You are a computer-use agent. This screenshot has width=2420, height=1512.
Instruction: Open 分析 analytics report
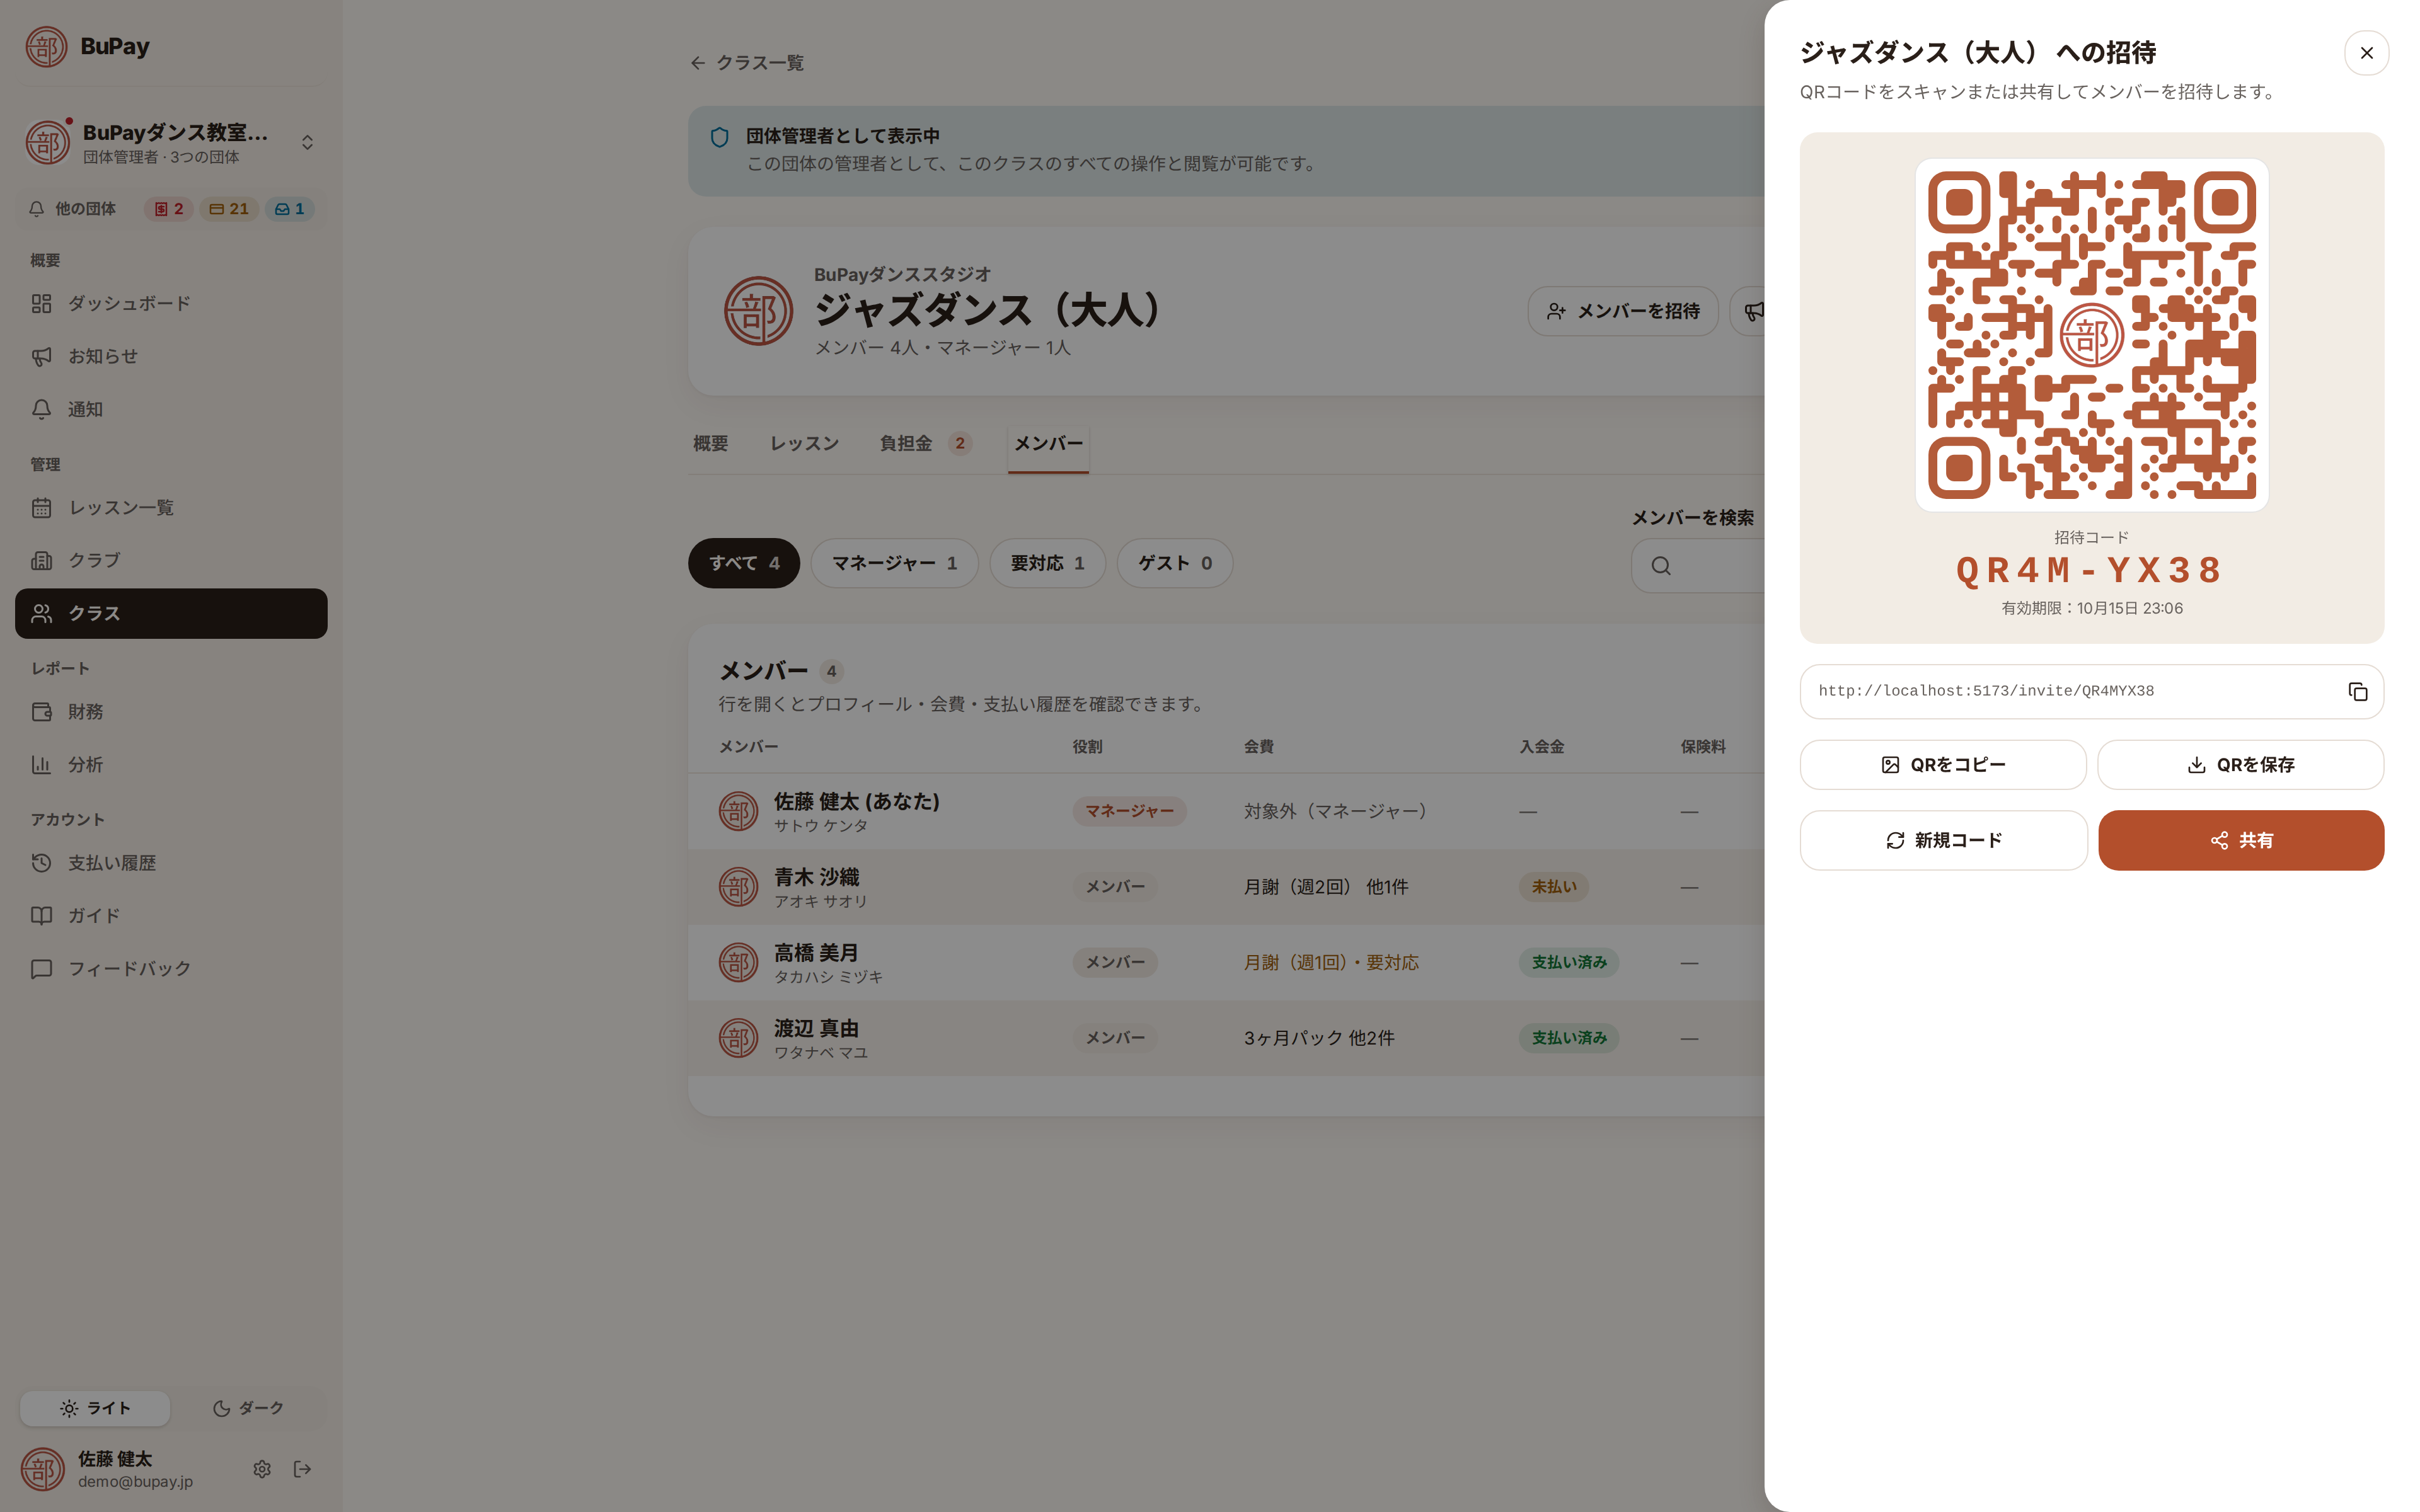click(x=170, y=765)
